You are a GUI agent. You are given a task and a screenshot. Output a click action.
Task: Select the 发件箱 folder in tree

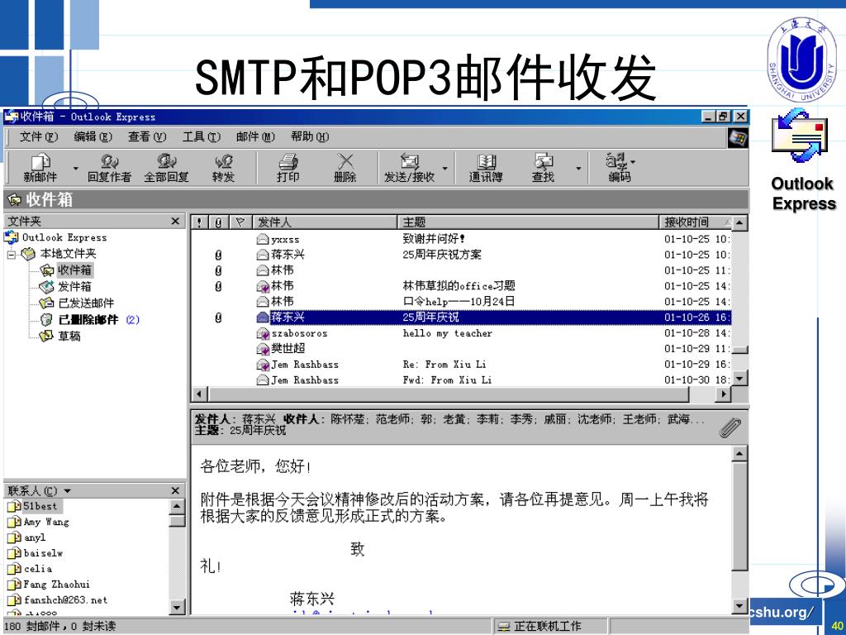(x=66, y=287)
